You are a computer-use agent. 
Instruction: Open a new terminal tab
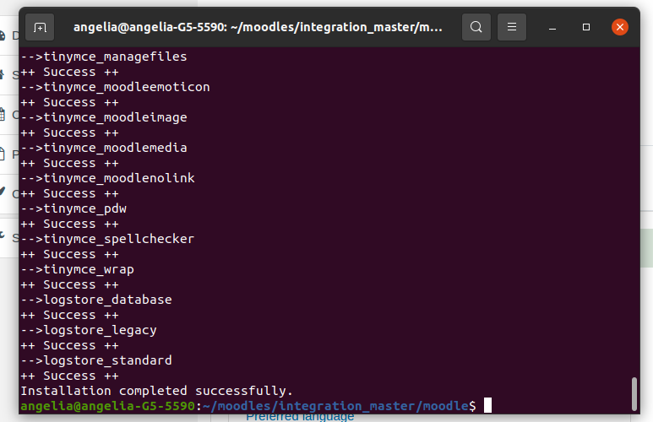click(x=40, y=28)
